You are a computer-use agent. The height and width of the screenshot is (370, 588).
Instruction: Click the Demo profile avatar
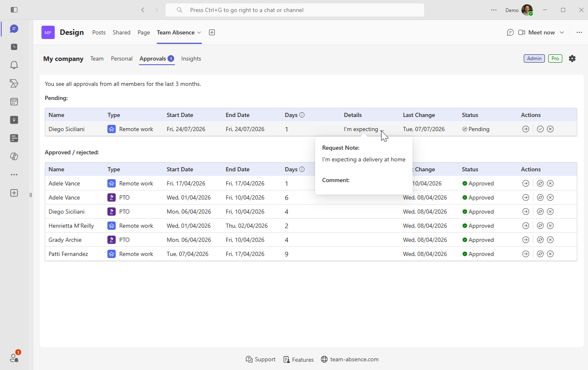[x=527, y=10]
